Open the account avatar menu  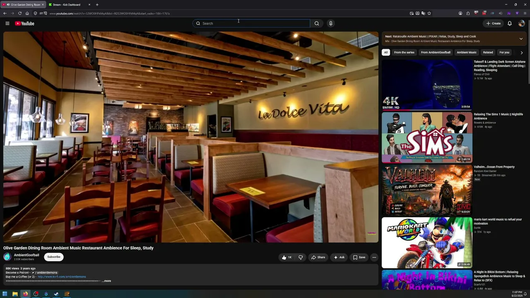click(x=521, y=24)
